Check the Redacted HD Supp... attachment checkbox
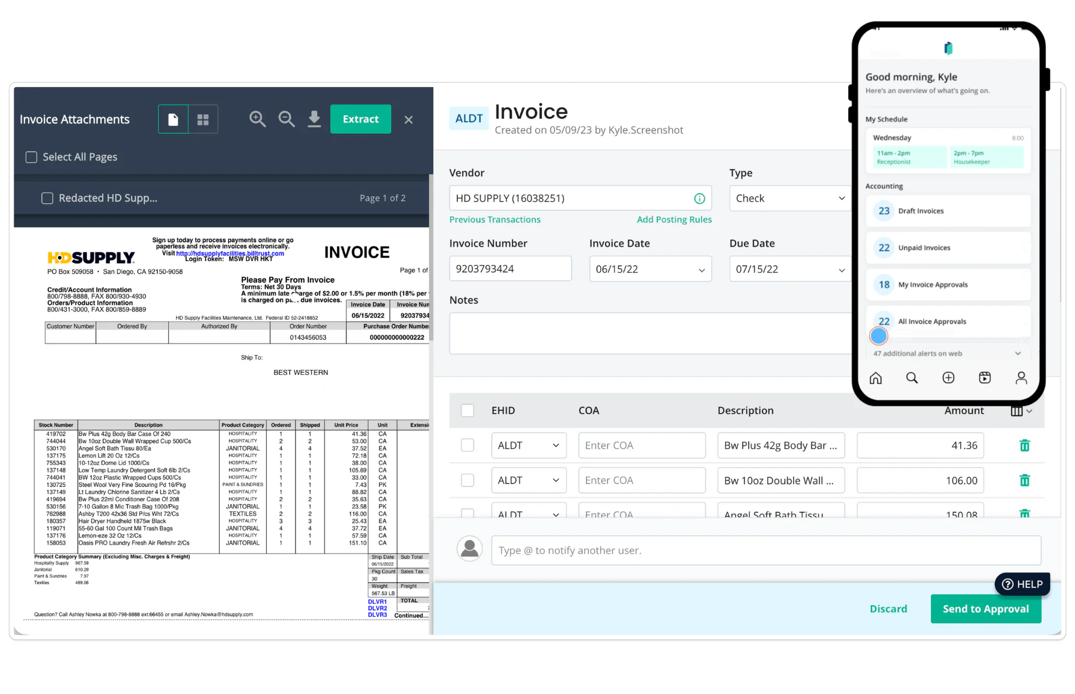The width and height of the screenshot is (1075, 694). (47, 198)
